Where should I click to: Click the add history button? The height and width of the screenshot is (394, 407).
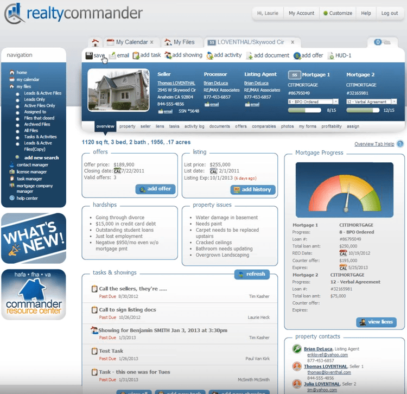coord(253,190)
